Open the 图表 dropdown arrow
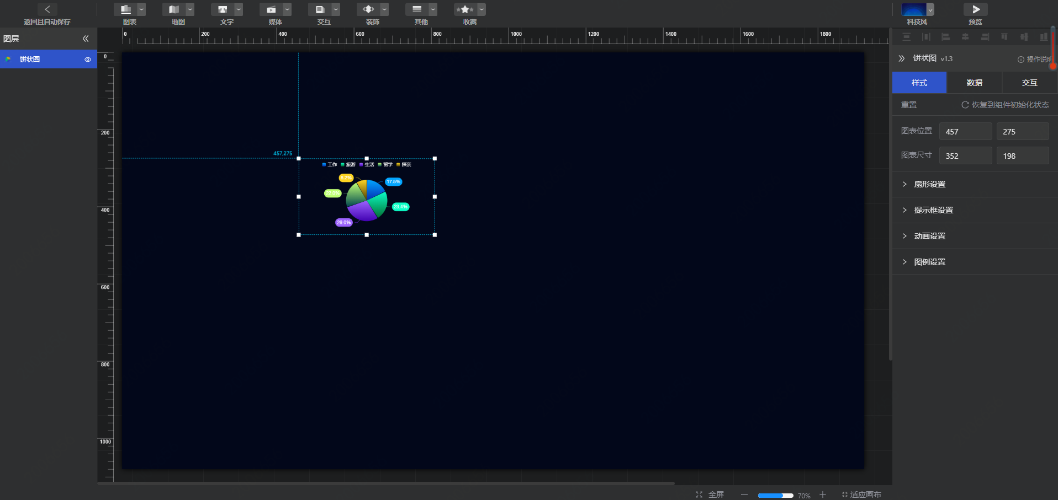Image resolution: width=1058 pixels, height=500 pixels. pyautogui.click(x=141, y=9)
